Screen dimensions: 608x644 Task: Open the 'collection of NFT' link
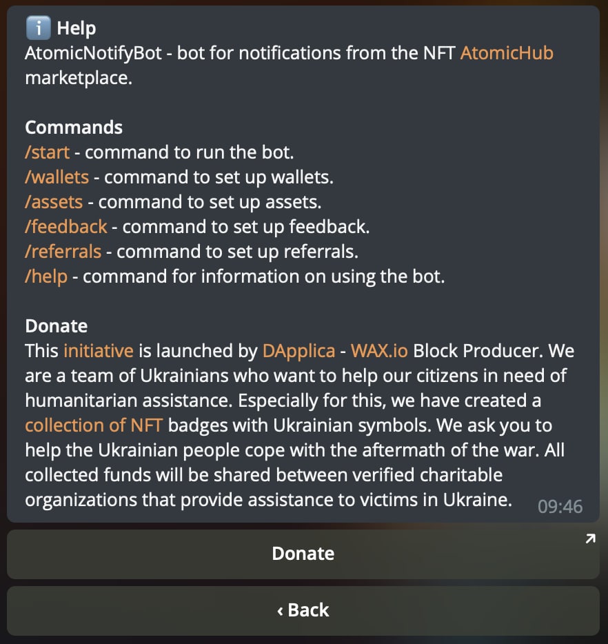[94, 425]
